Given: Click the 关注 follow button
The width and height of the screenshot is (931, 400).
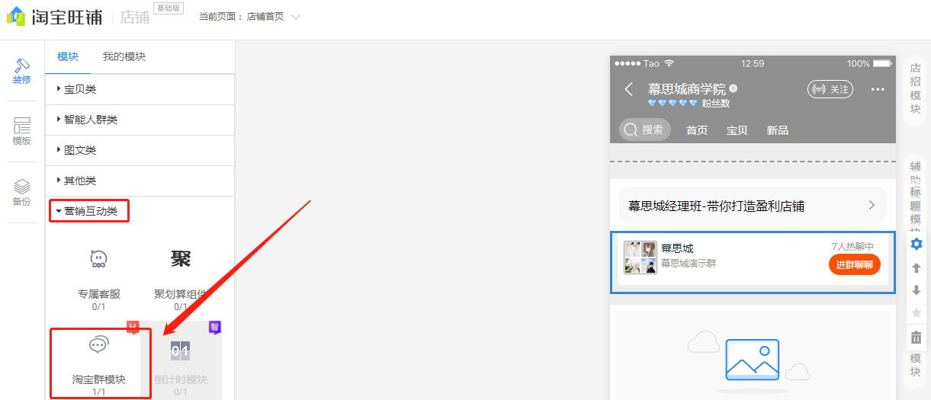Looking at the screenshot, I should (x=830, y=89).
